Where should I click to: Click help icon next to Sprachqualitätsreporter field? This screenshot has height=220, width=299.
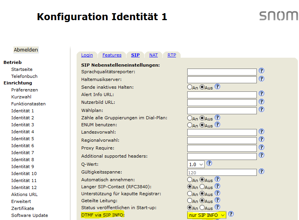point(261,71)
